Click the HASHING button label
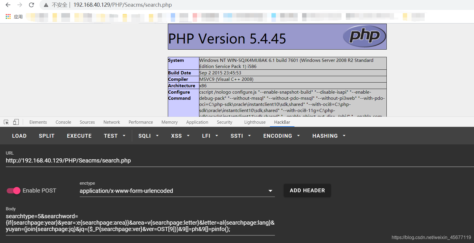 (x=325, y=136)
